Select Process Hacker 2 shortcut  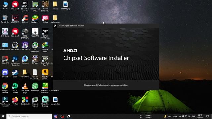point(35,101)
